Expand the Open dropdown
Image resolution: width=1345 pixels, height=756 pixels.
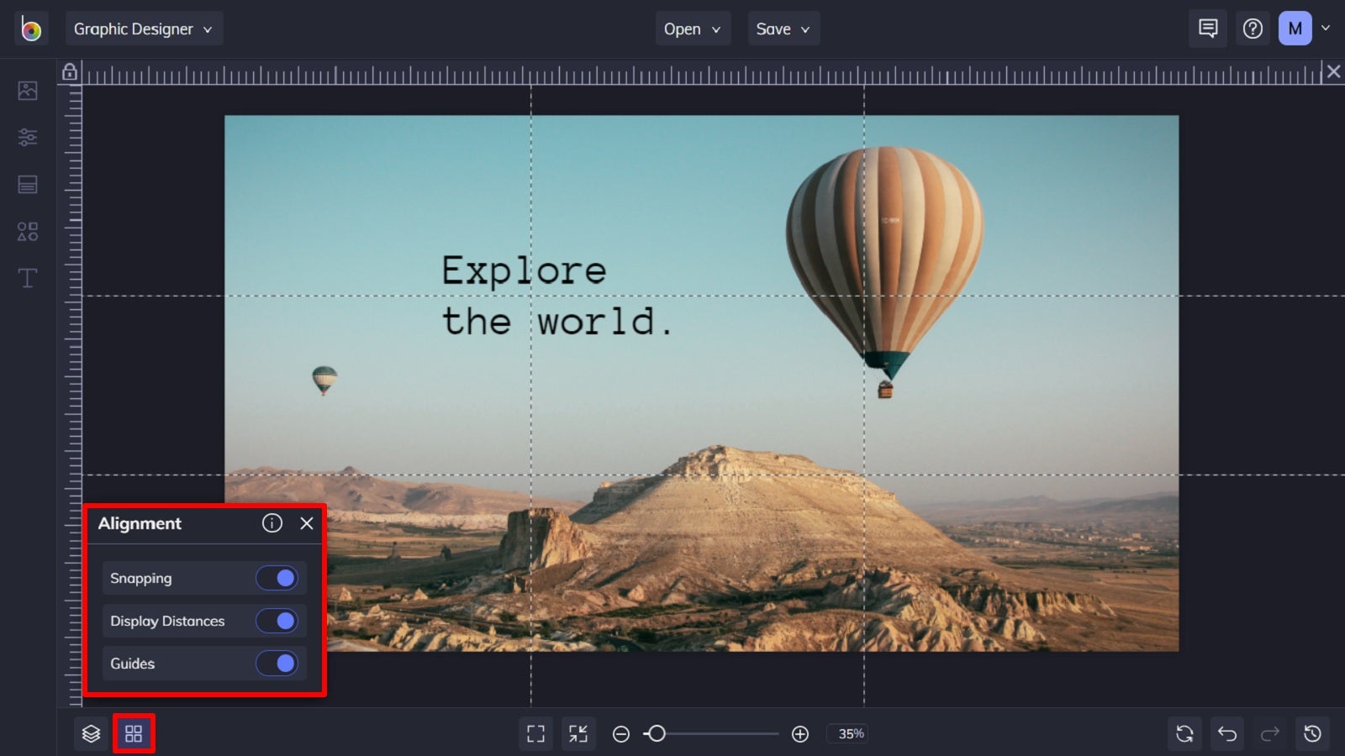692,28
